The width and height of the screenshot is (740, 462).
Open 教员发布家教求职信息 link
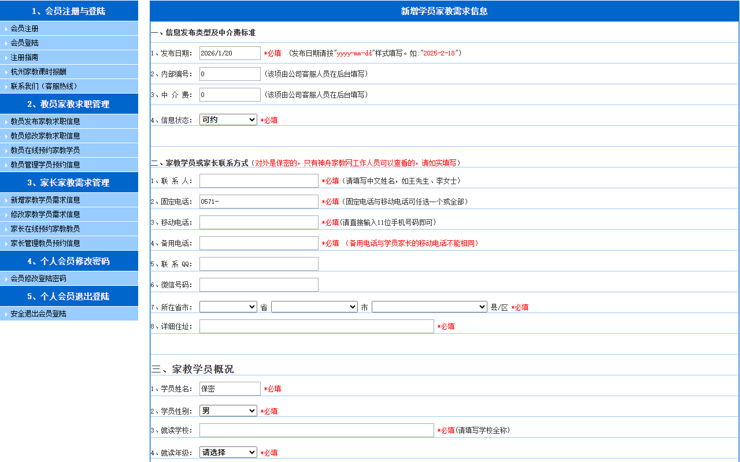[x=45, y=121]
